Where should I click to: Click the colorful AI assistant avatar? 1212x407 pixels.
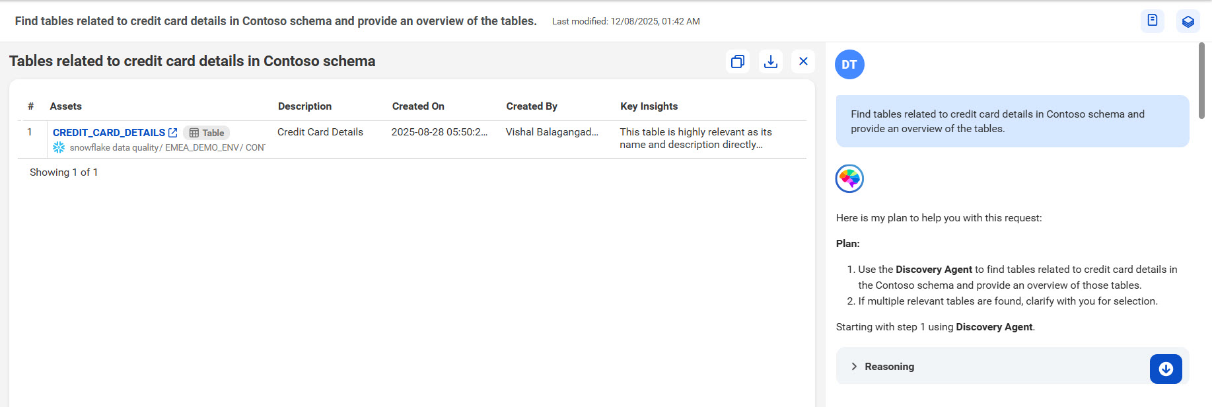[x=849, y=178]
